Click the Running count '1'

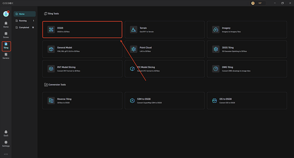pos(33,21)
